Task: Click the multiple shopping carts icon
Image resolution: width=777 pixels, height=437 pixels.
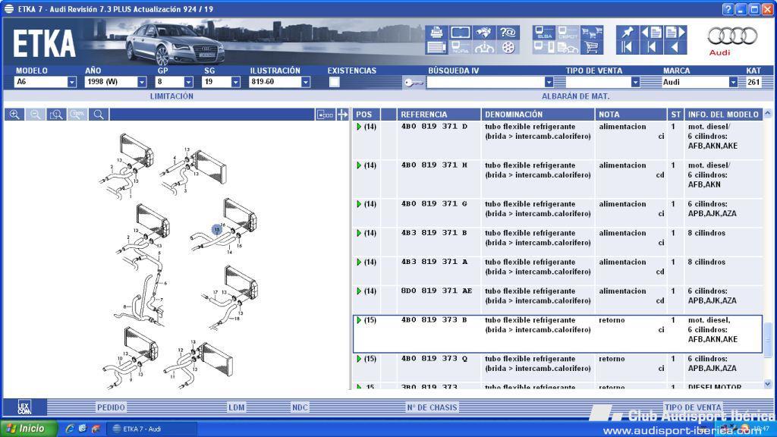Action: 592,33
